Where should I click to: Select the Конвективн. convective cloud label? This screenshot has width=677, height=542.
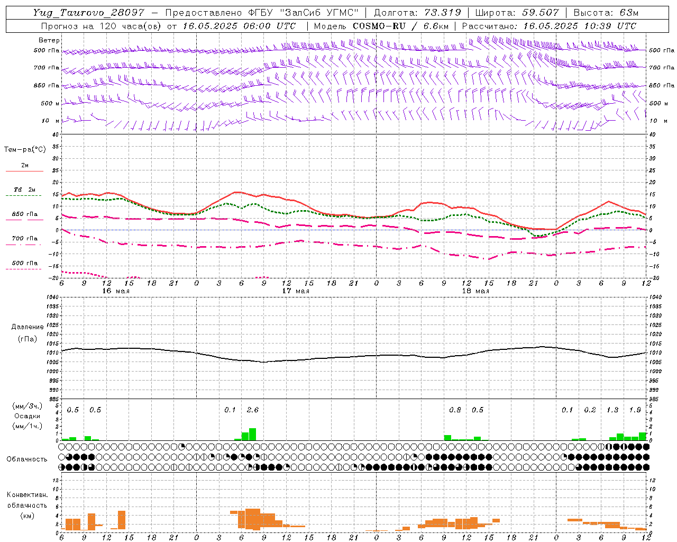(x=27, y=495)
